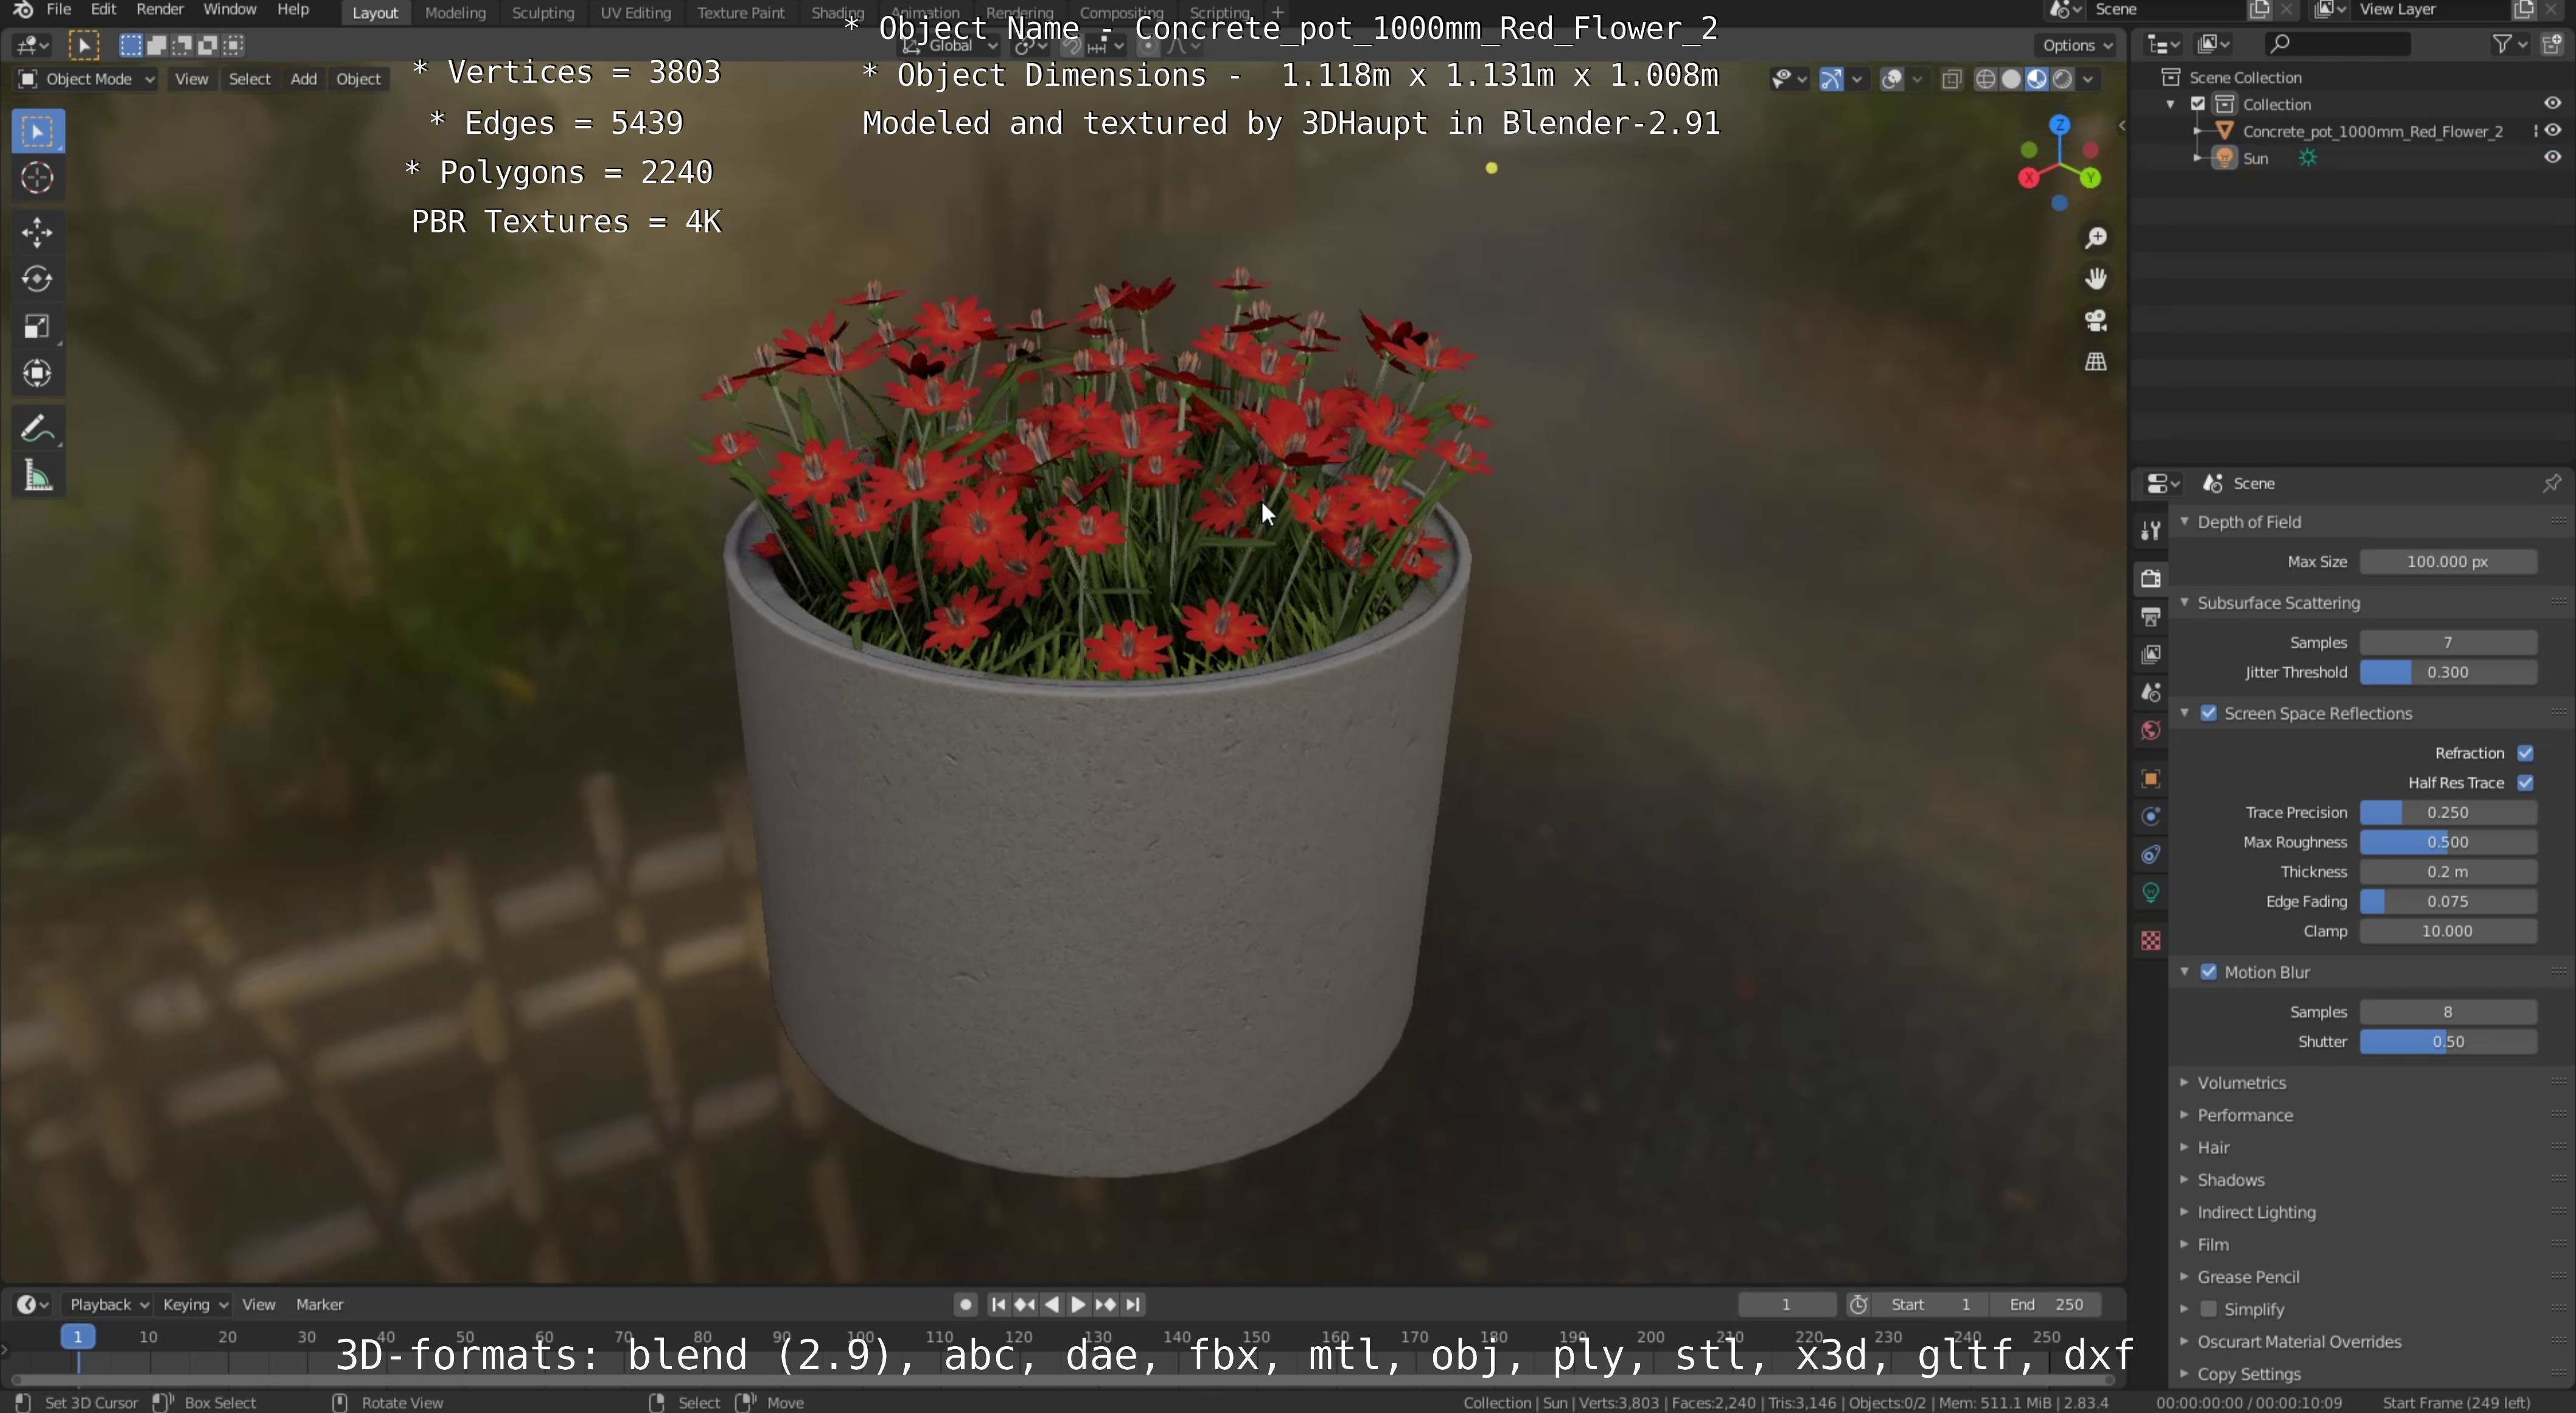Switch to Wireframe shading mode
Viewport: 2576px width, 1413px height.
point(1986,79)
